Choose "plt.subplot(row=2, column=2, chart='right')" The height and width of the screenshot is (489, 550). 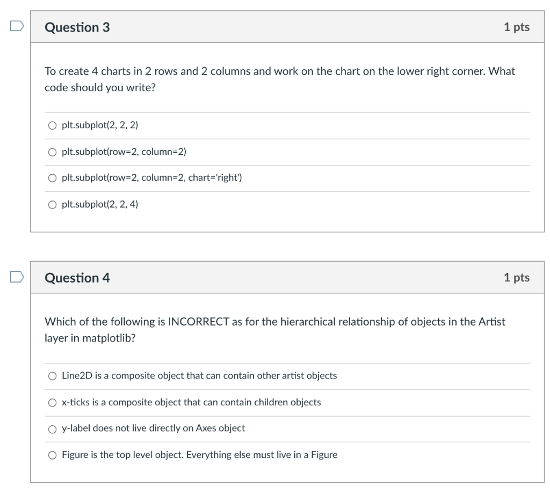point(52,177)
